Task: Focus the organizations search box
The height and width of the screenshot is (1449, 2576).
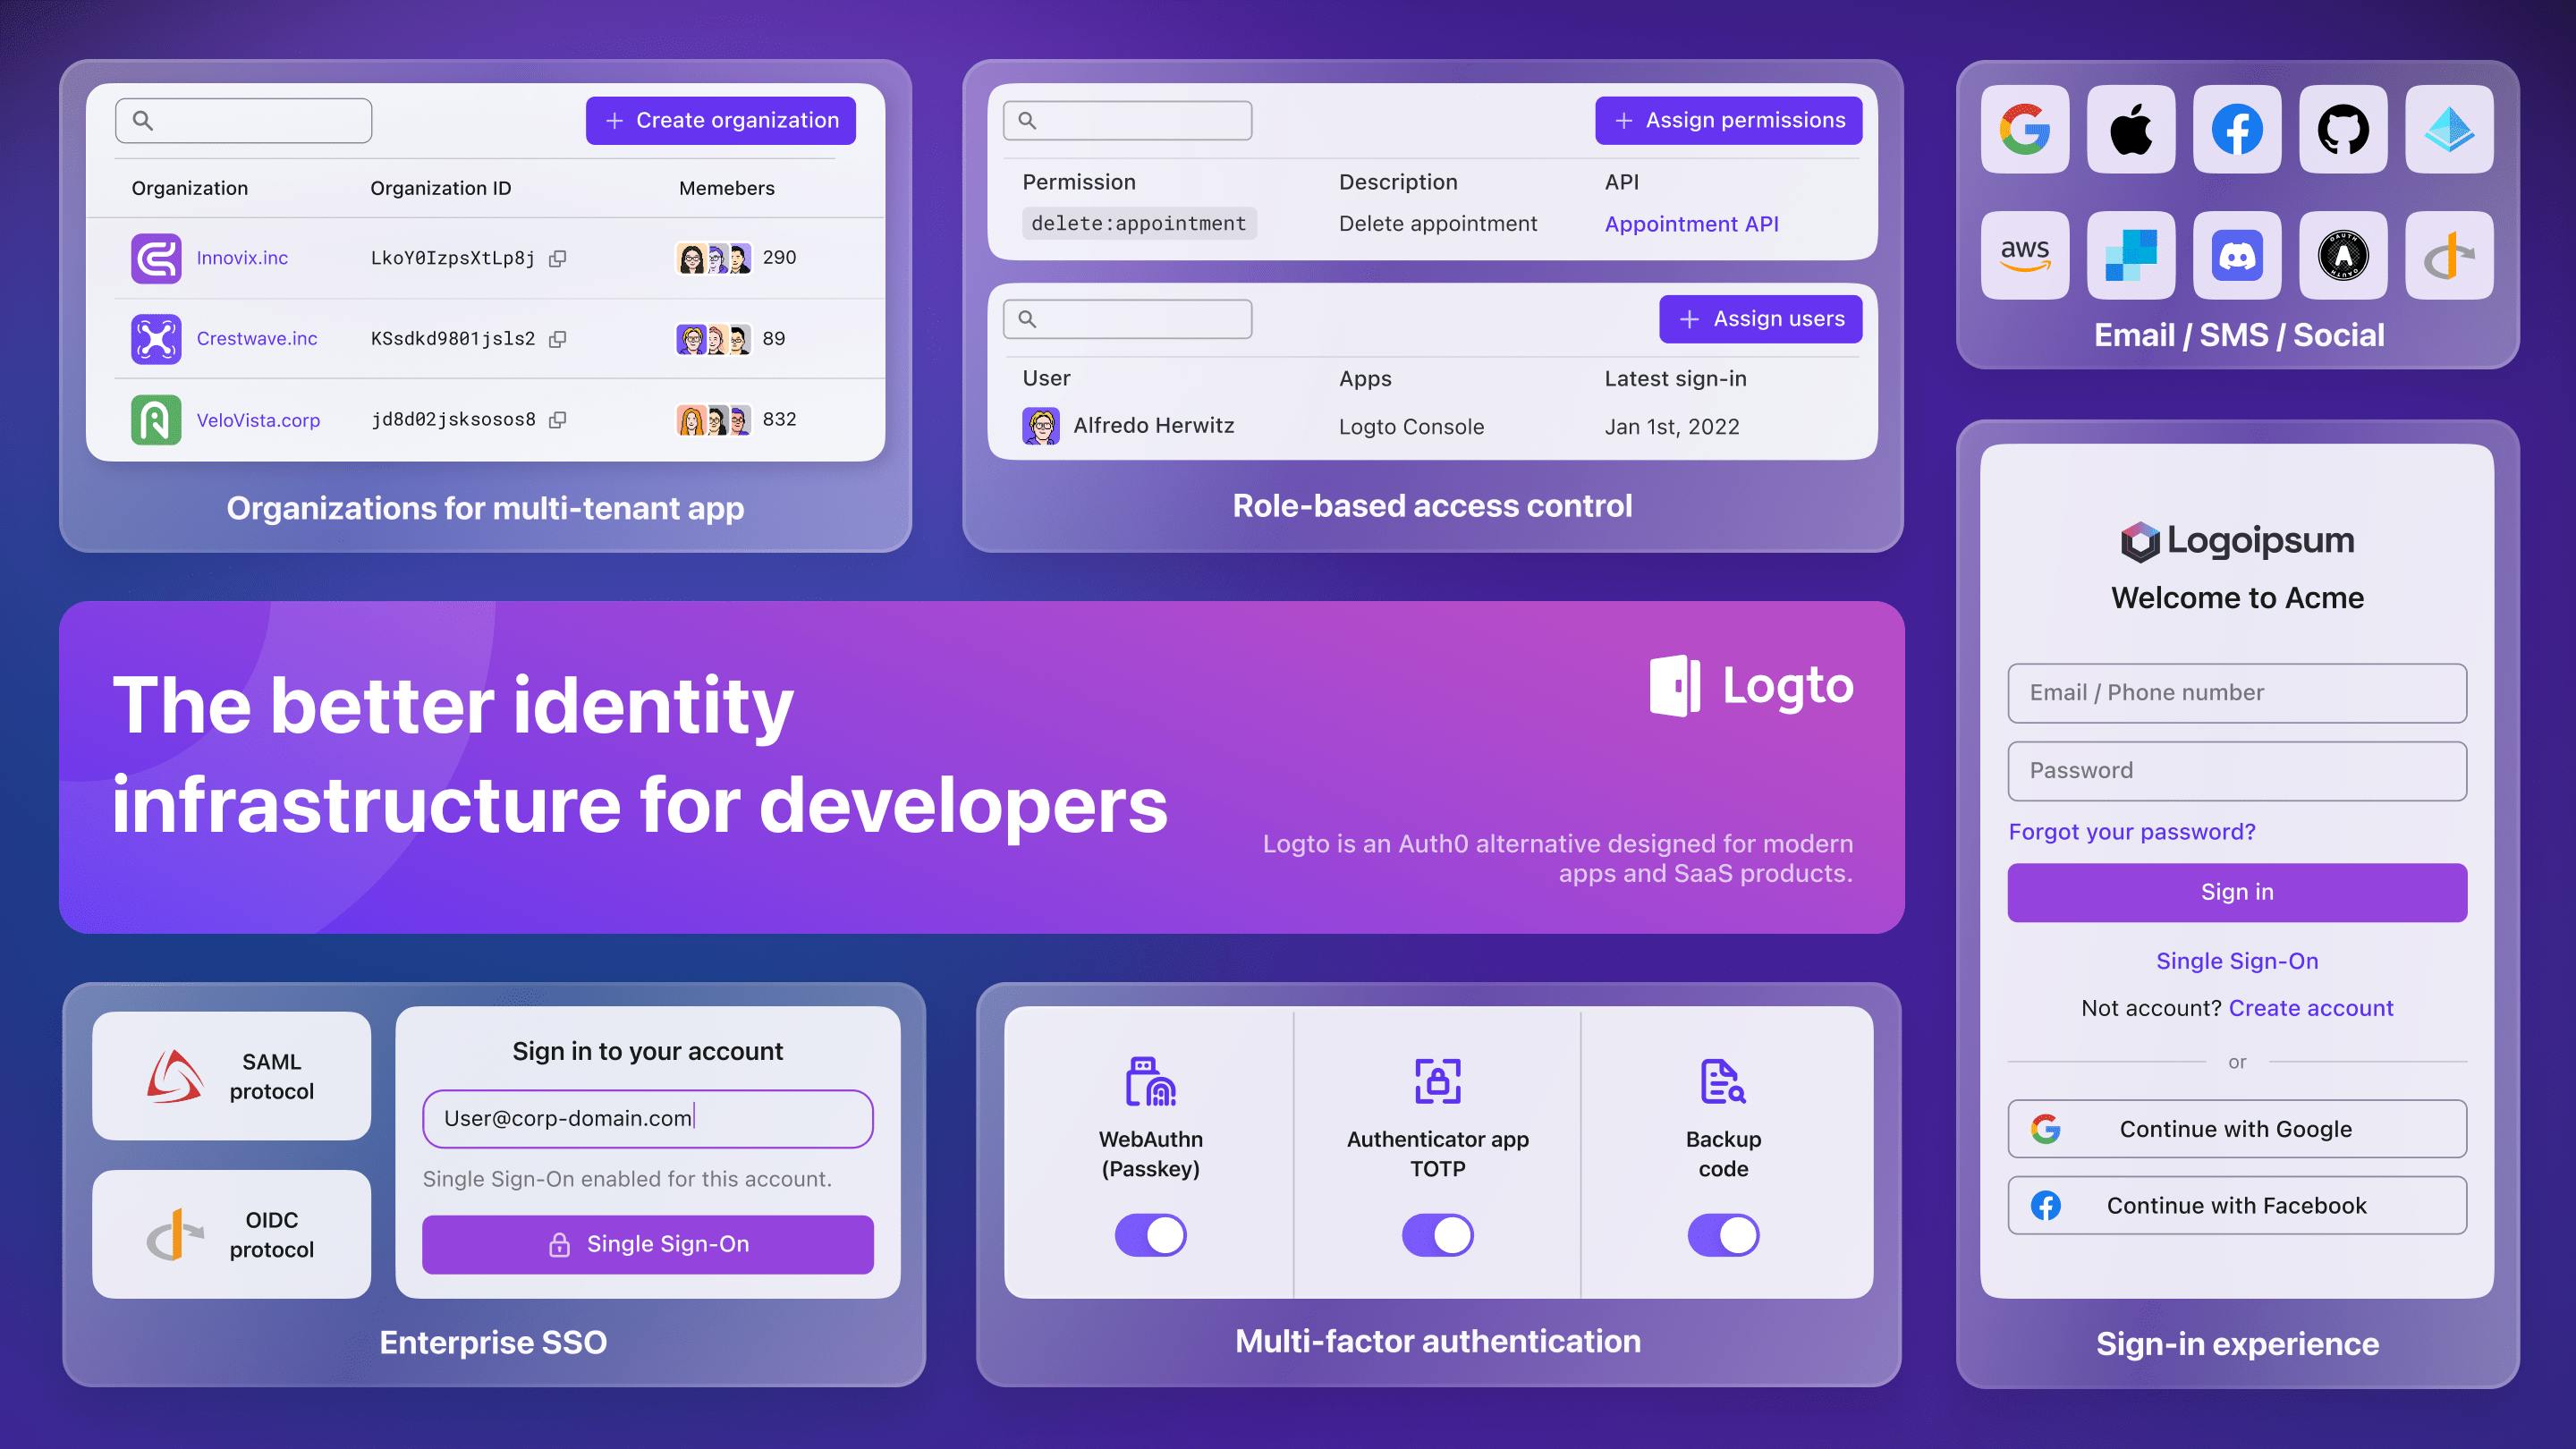Action: (x=244, y=121)
